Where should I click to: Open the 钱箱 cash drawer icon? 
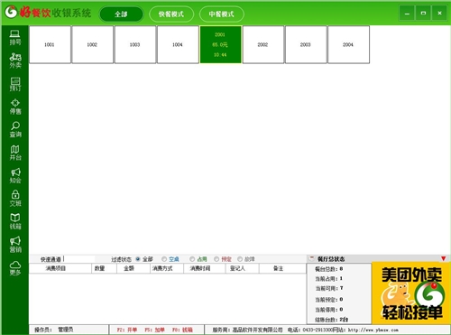[15, 221]
